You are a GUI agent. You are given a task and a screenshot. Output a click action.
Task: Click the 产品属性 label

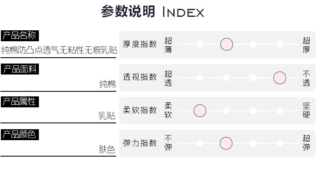(x=19, y=101)
